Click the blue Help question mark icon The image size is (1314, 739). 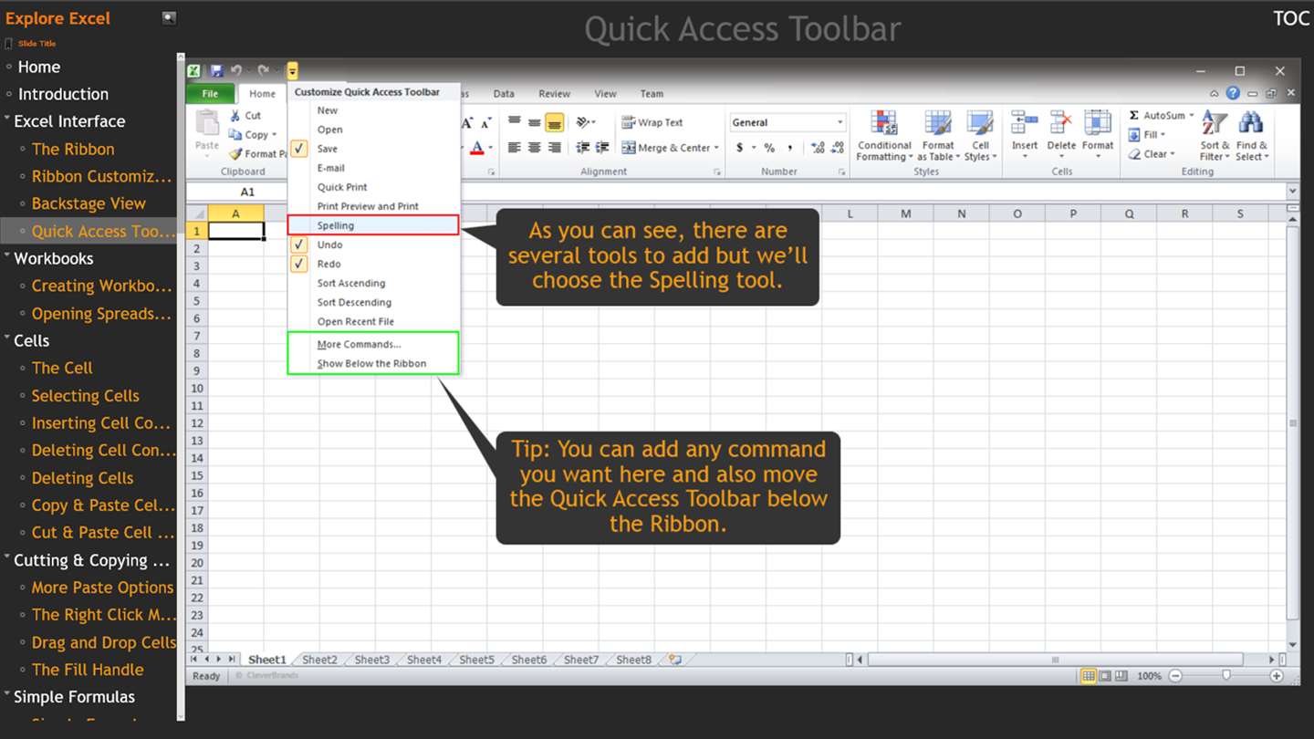pos(1234,93)
